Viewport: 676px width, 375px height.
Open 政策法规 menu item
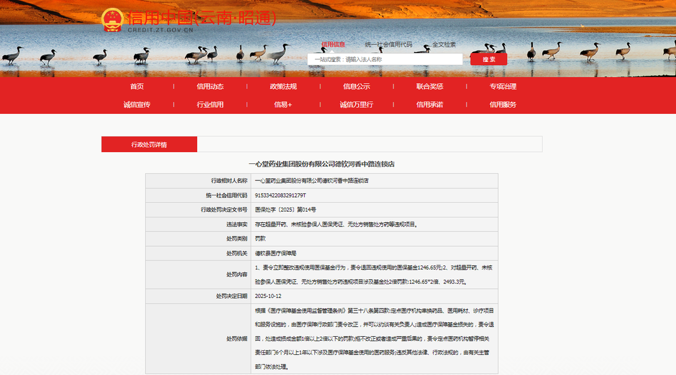point(284,86)
